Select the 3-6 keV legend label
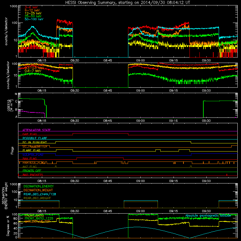The image size is (241, 241). pyautogui.click(x=31, y=7)
